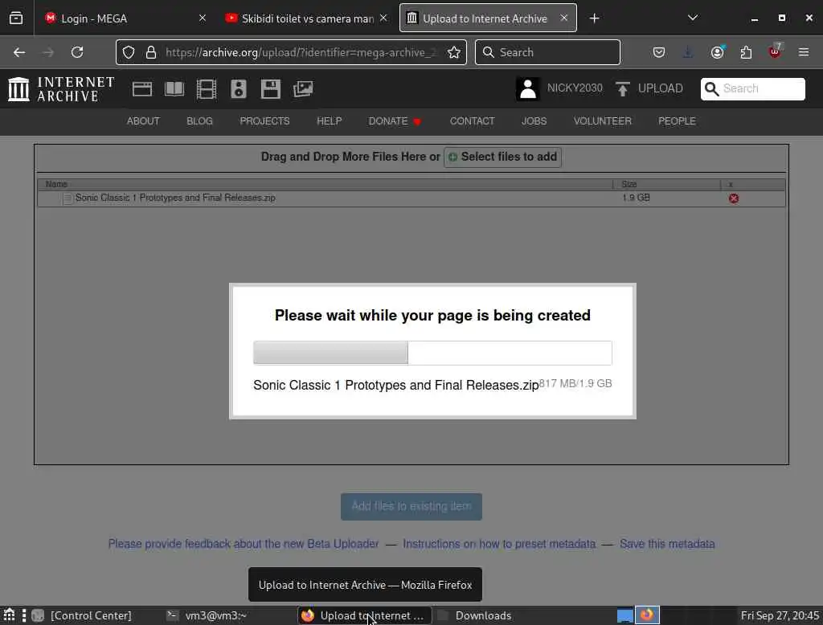Open the Web (Wayback) media icon
The image size is (823, 625).
point(142,88)
